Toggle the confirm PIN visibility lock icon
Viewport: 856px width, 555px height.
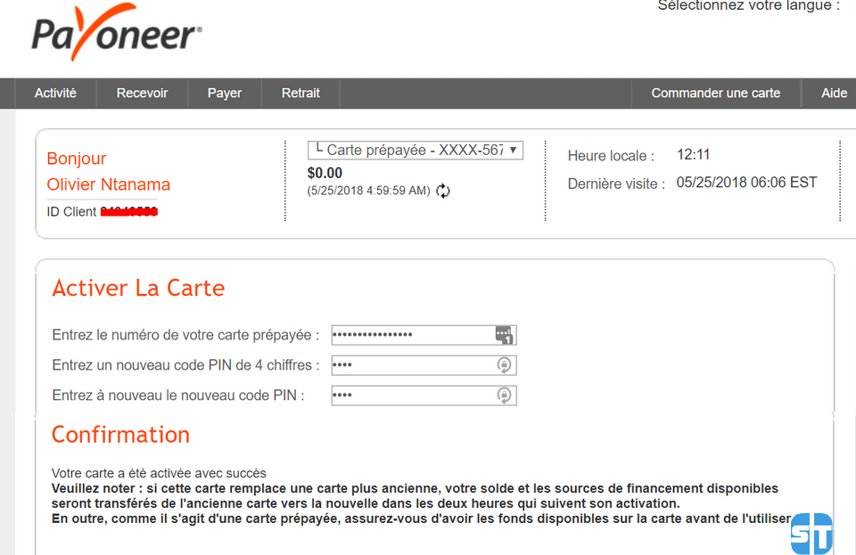click(x=504, y=395)
